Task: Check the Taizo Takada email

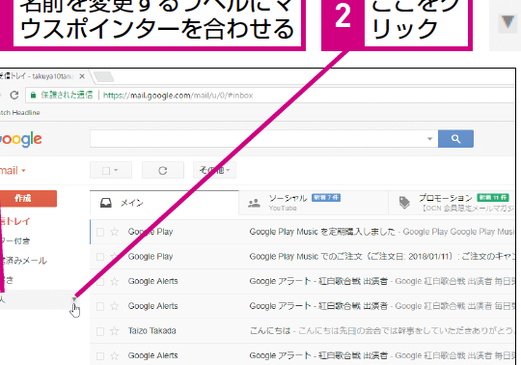Action: 100,331
